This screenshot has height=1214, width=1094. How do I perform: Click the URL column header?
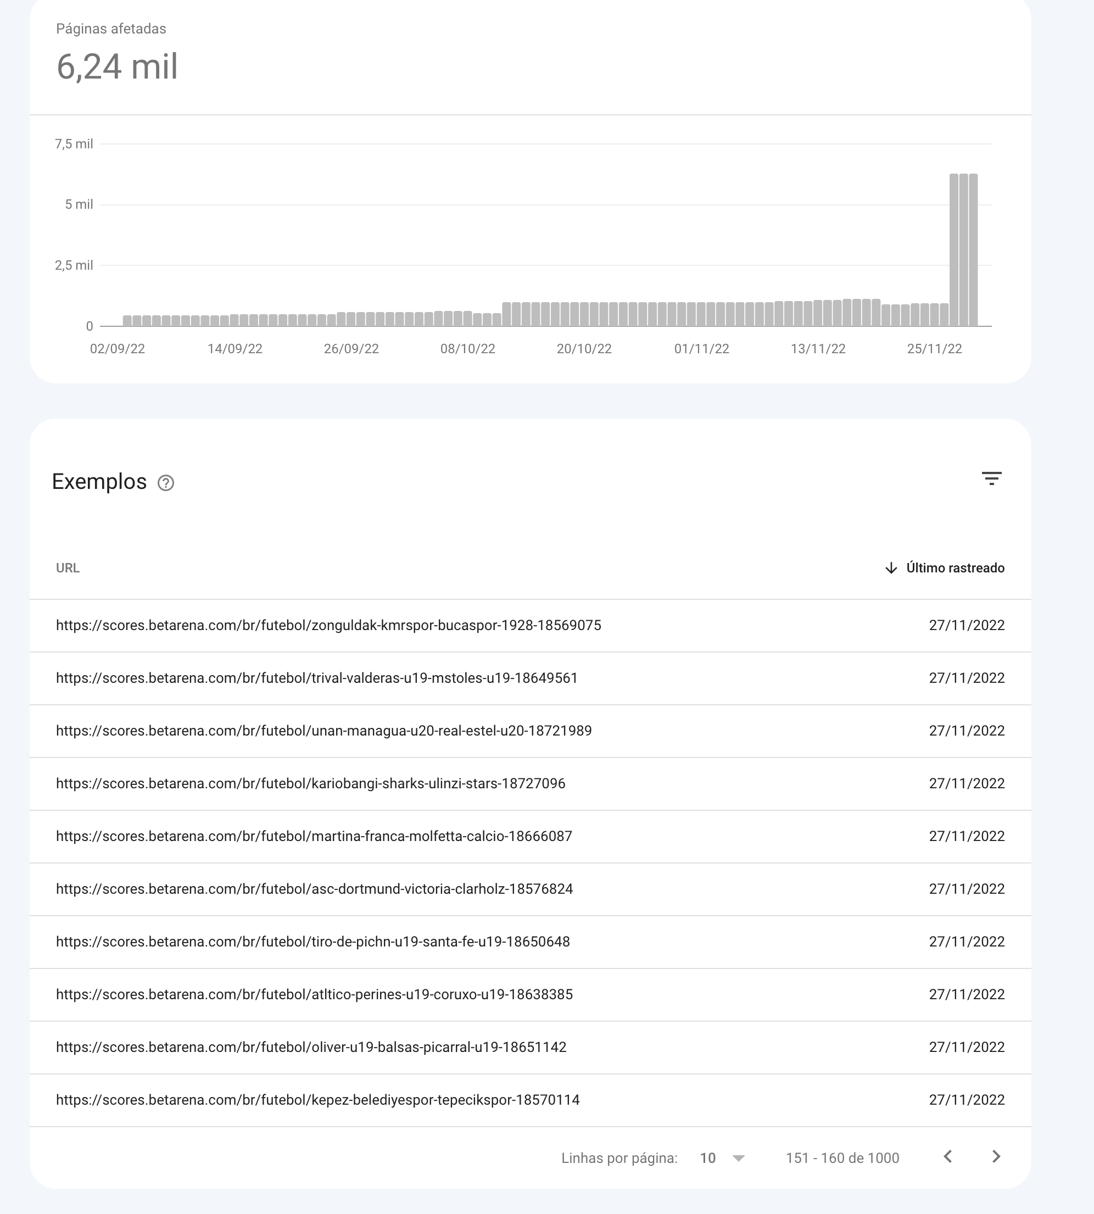68,567
